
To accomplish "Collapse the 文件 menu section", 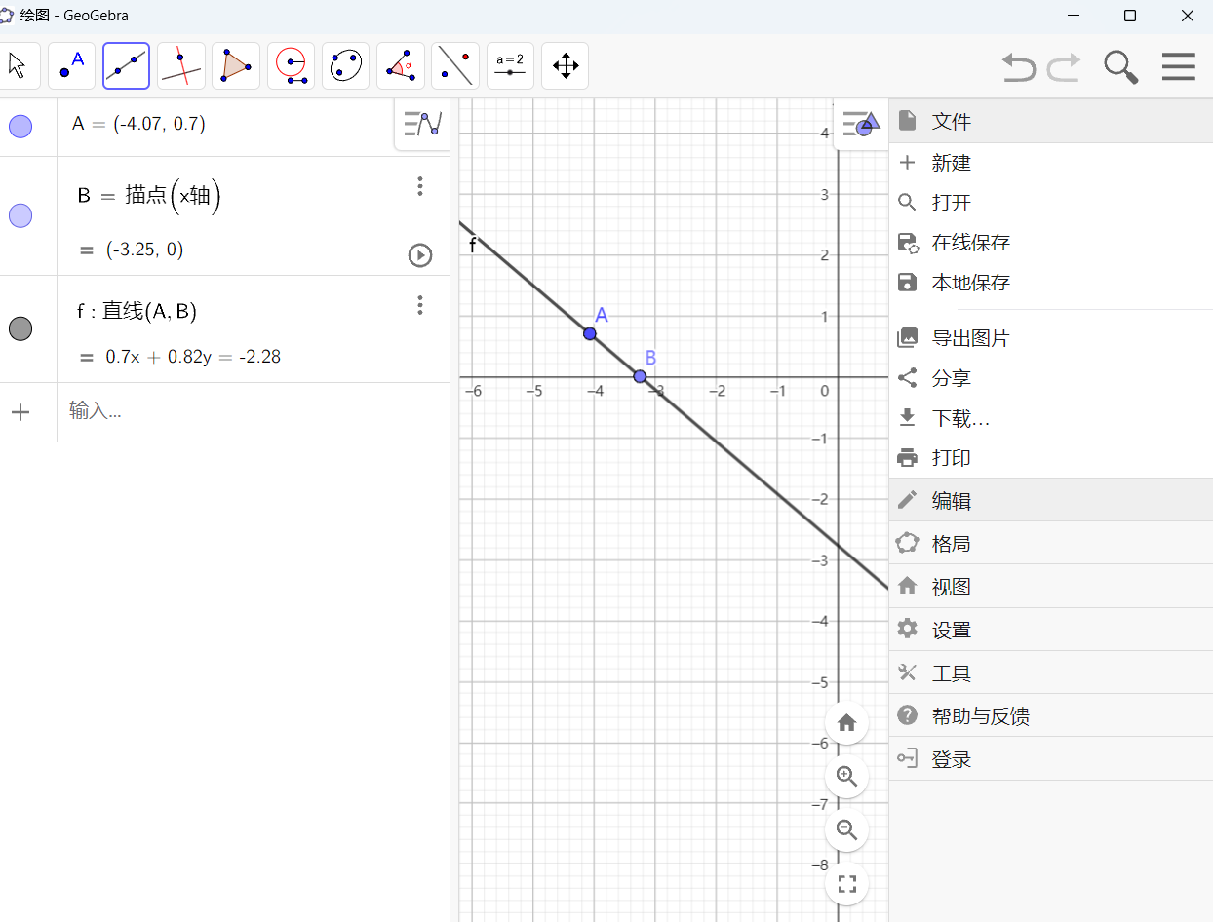I will pos(1051,121).
